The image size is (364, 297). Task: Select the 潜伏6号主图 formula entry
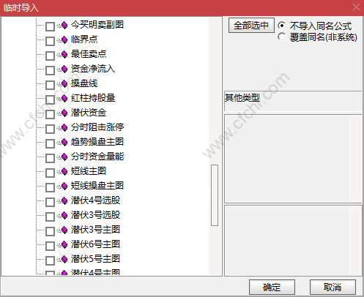(x=95, y=244)
